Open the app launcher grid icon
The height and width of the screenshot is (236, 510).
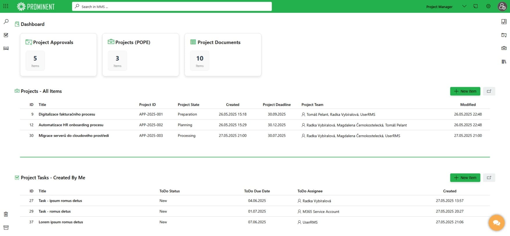coord(6,6)
